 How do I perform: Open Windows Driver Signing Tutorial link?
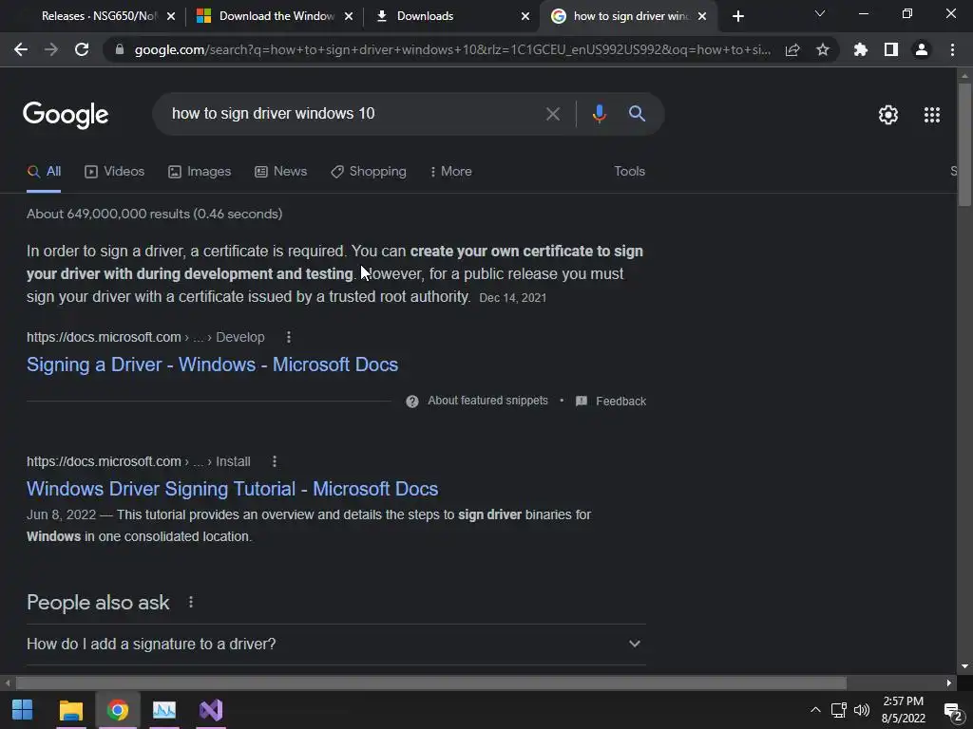232,489
